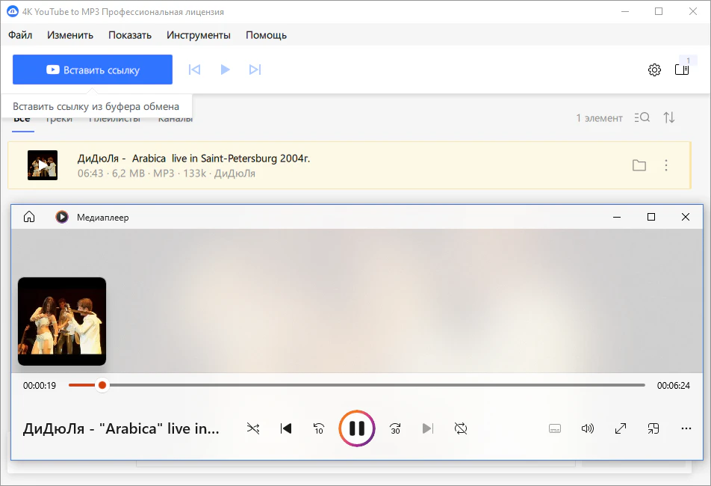Switch Медиаплеер to mini player view
This screenshot has width=711, height=486.
(x=653, y=428)
